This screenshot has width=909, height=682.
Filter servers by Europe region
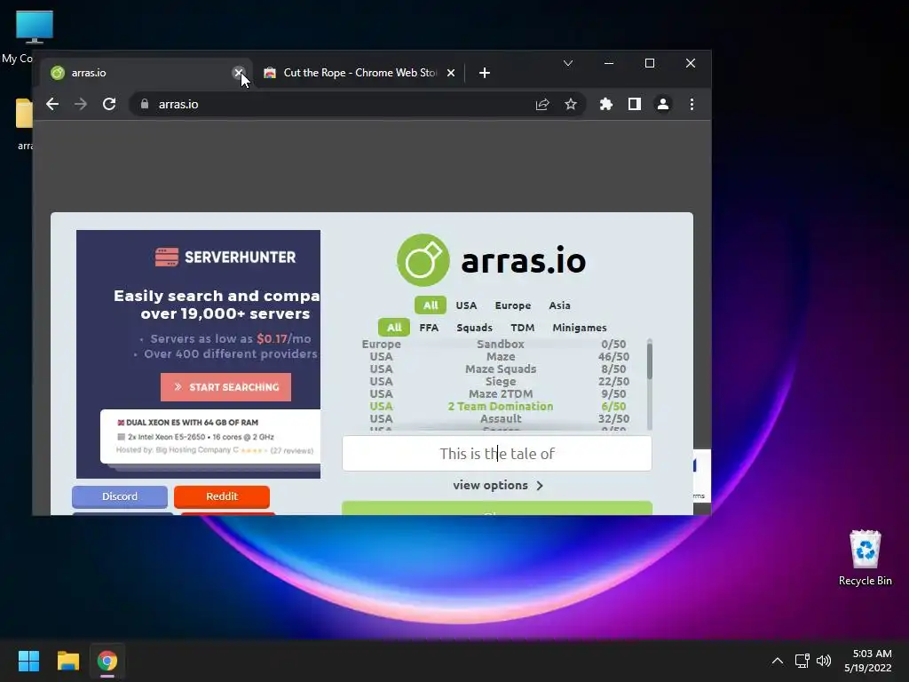pos(513,305)
